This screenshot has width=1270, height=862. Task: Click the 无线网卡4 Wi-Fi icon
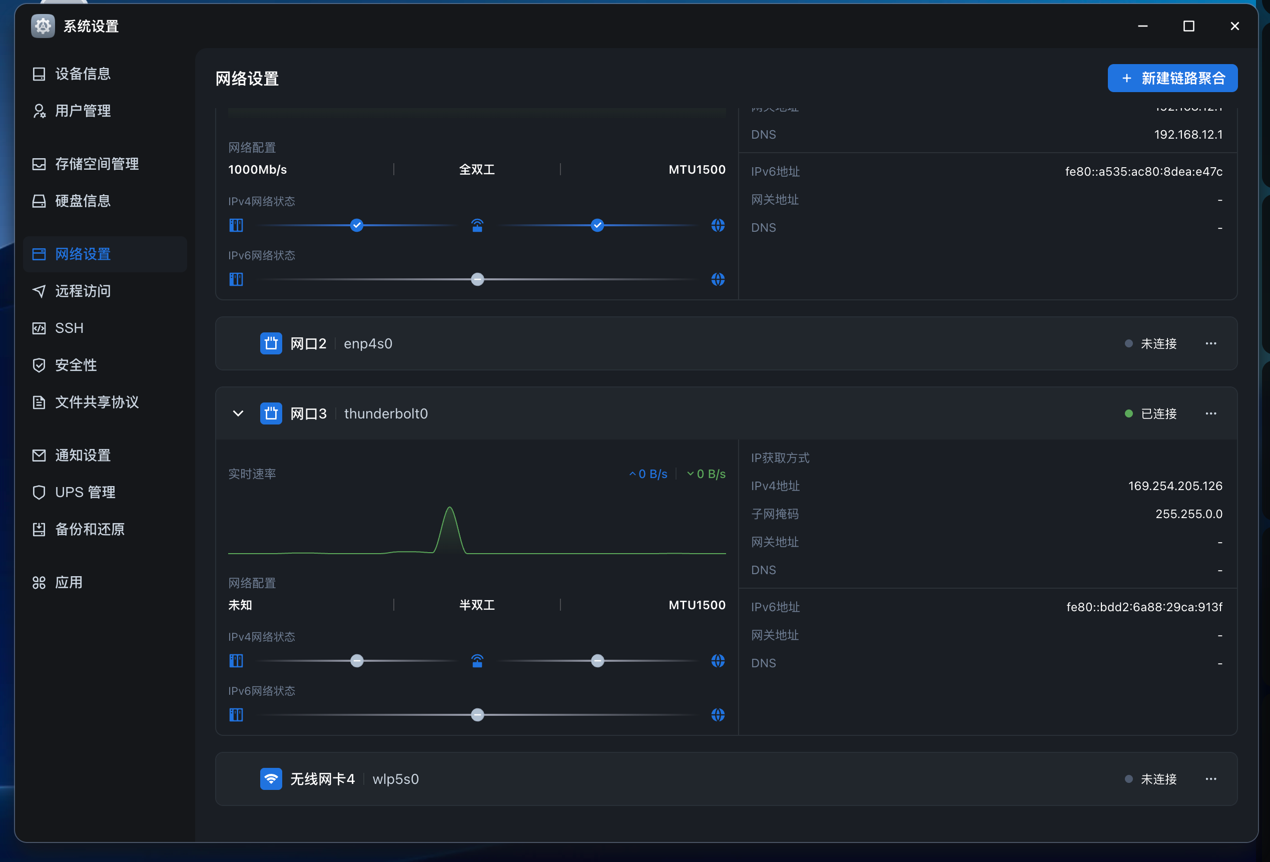pos(271,779)
